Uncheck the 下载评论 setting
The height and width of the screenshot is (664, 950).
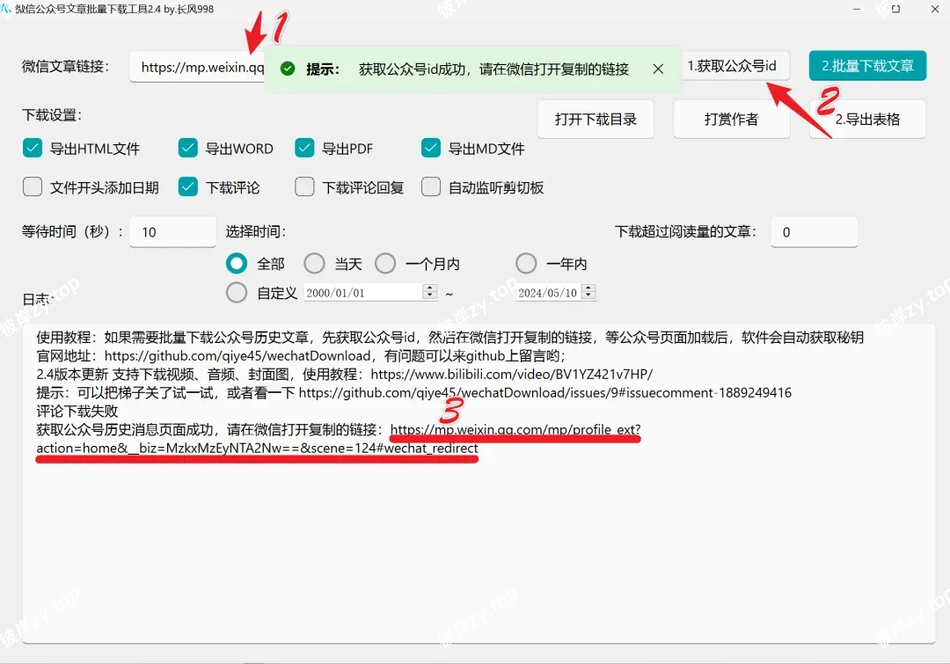point(187,186)
